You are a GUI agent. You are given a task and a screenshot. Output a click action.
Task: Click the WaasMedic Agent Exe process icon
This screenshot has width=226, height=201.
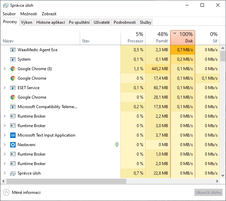pyautogui.click(x=13, y=50)
